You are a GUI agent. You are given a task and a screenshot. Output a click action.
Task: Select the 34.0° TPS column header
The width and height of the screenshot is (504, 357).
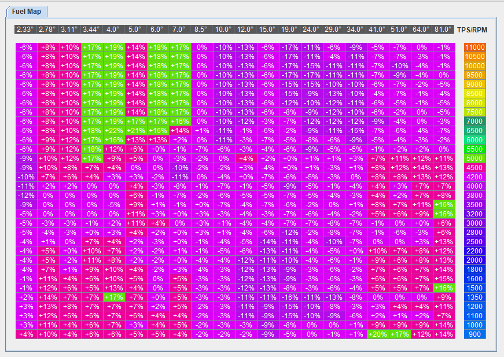click(355, 30)
